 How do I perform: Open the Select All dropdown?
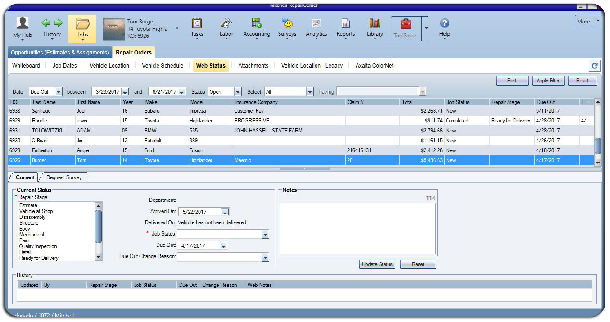coord(310,92)
